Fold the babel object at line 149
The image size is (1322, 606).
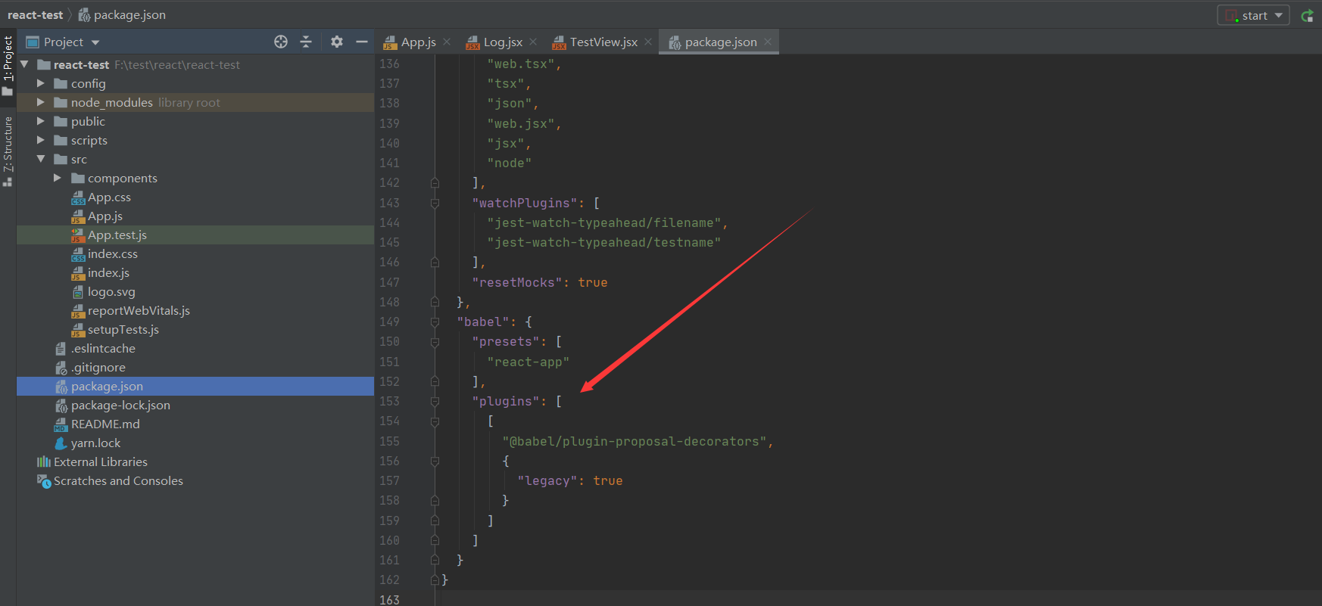(x=435, y=322)
